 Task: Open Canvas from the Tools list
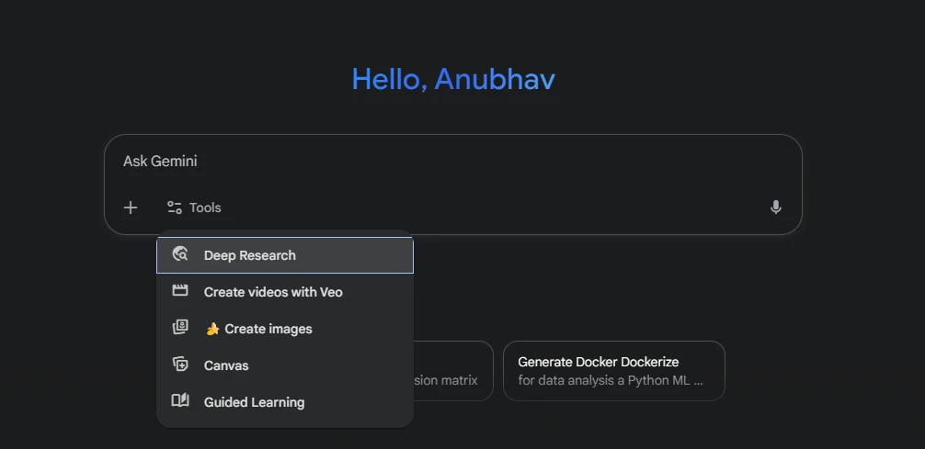pyautogui.click(x=285, y=365)
